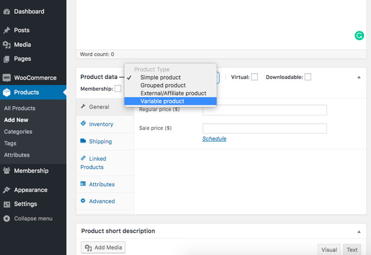
Task: Choose Grouped product option
Action: 170,85
